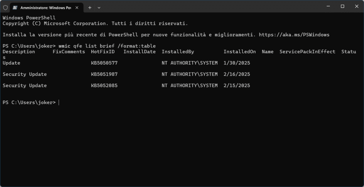The width and height of the screenshot is (364, 187).
Task: Click the KB5052085 hotfix ID
Action: [104, 86]
